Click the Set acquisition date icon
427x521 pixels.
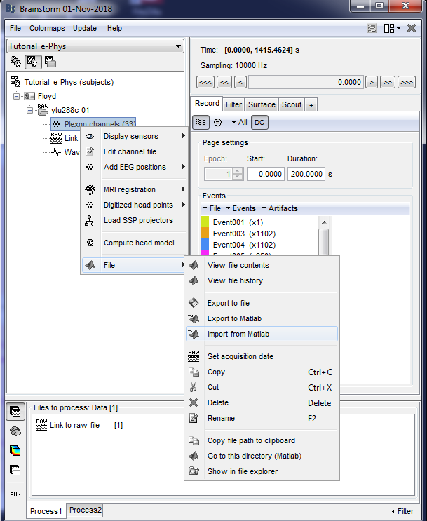[x=194, y=356]
